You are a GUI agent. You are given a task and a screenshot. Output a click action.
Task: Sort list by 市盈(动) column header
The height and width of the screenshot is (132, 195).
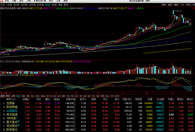coord(127,99)
